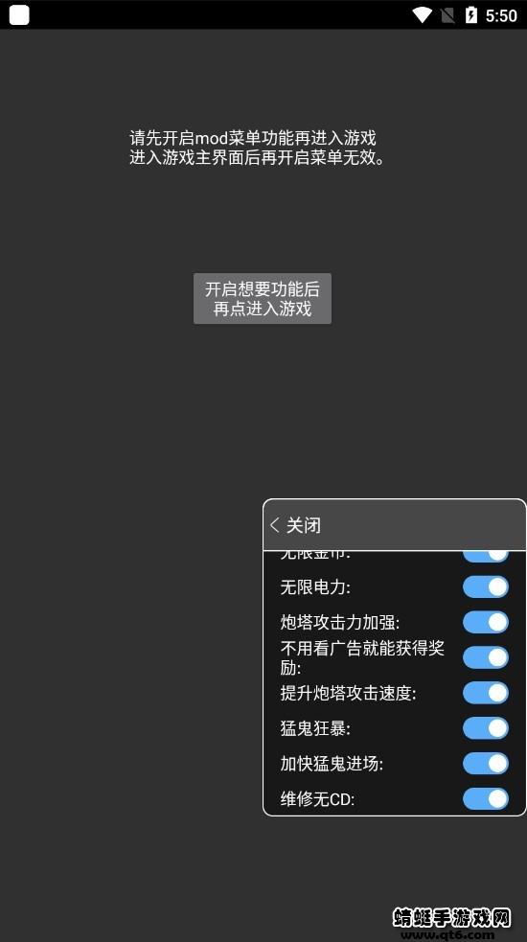Tap the battery charging icon
This screenshot has height=942, width=527.
coord(471,15)
